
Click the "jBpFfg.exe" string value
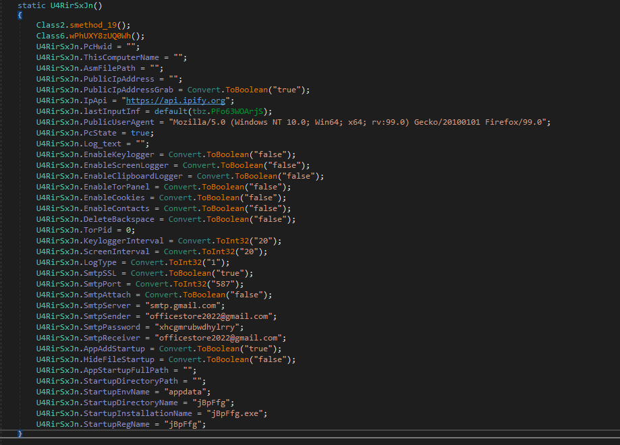point(235,413)
